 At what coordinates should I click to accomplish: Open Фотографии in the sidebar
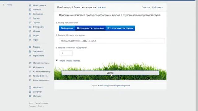(x=38, y=27)
